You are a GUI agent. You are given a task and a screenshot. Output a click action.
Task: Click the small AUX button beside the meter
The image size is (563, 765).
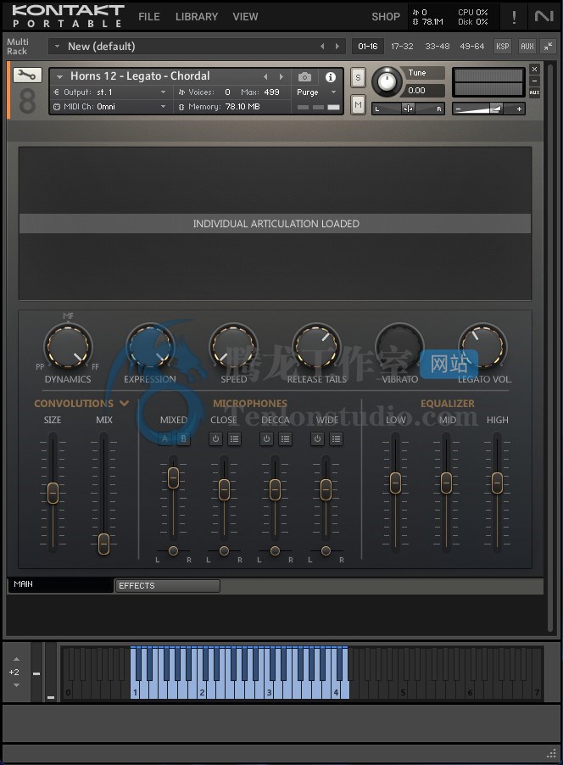pyautogui.click(x=535, y=92)
